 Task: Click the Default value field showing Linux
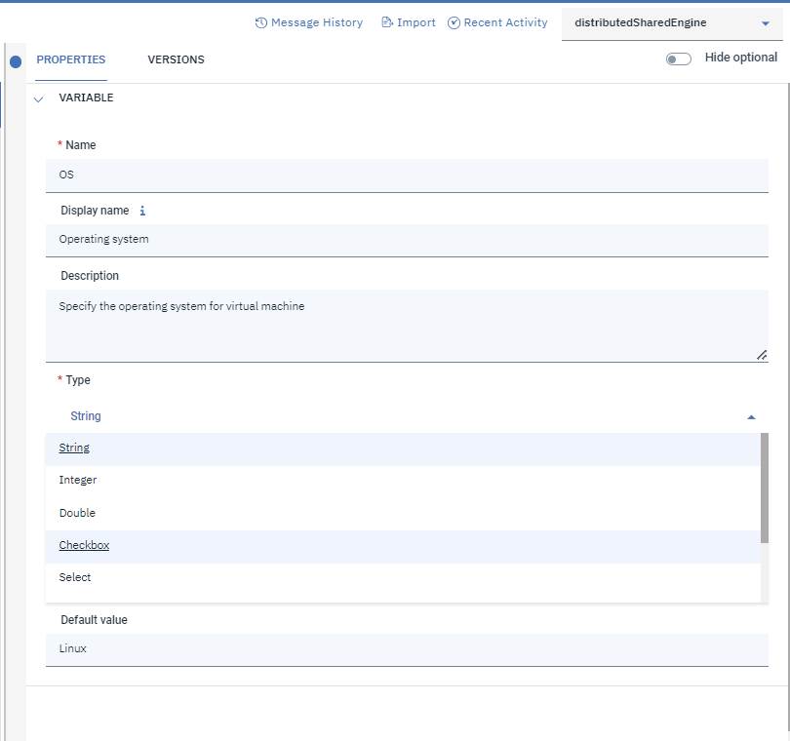coord(406,649)
